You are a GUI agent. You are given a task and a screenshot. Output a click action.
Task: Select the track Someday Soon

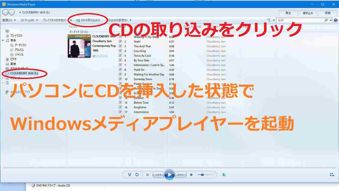(x=143, y=79)
